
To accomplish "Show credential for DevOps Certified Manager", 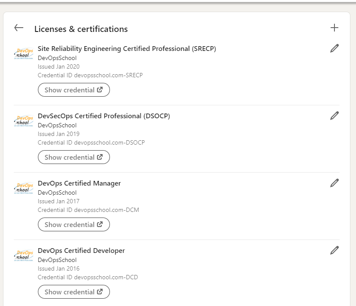I will [x=74, y=224].
